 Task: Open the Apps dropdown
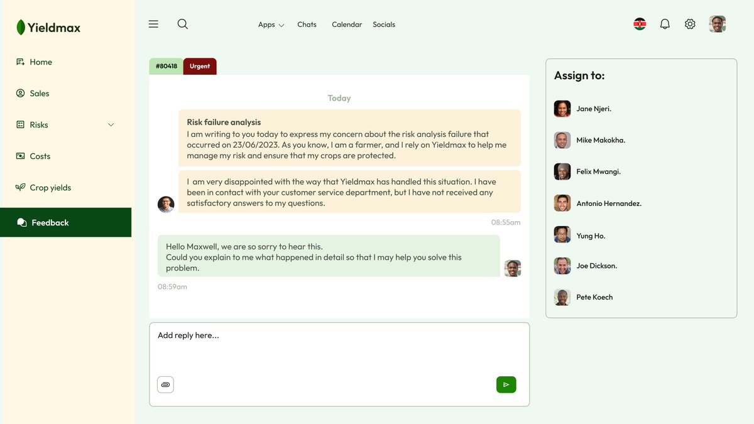[270, 24]
